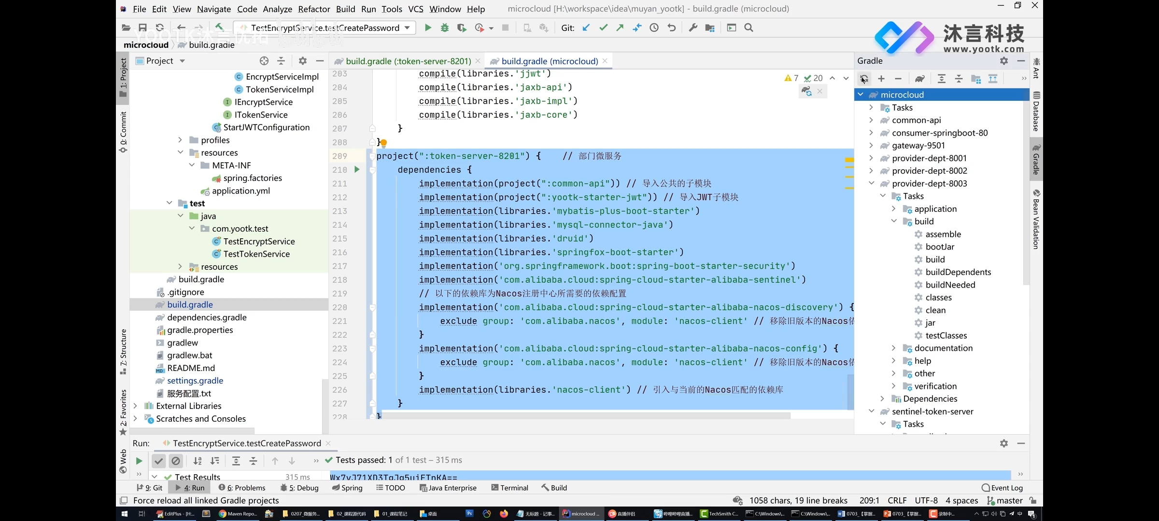Click the Git rollback icon
Screen dimensions: 1159x521
pos(671,28)
